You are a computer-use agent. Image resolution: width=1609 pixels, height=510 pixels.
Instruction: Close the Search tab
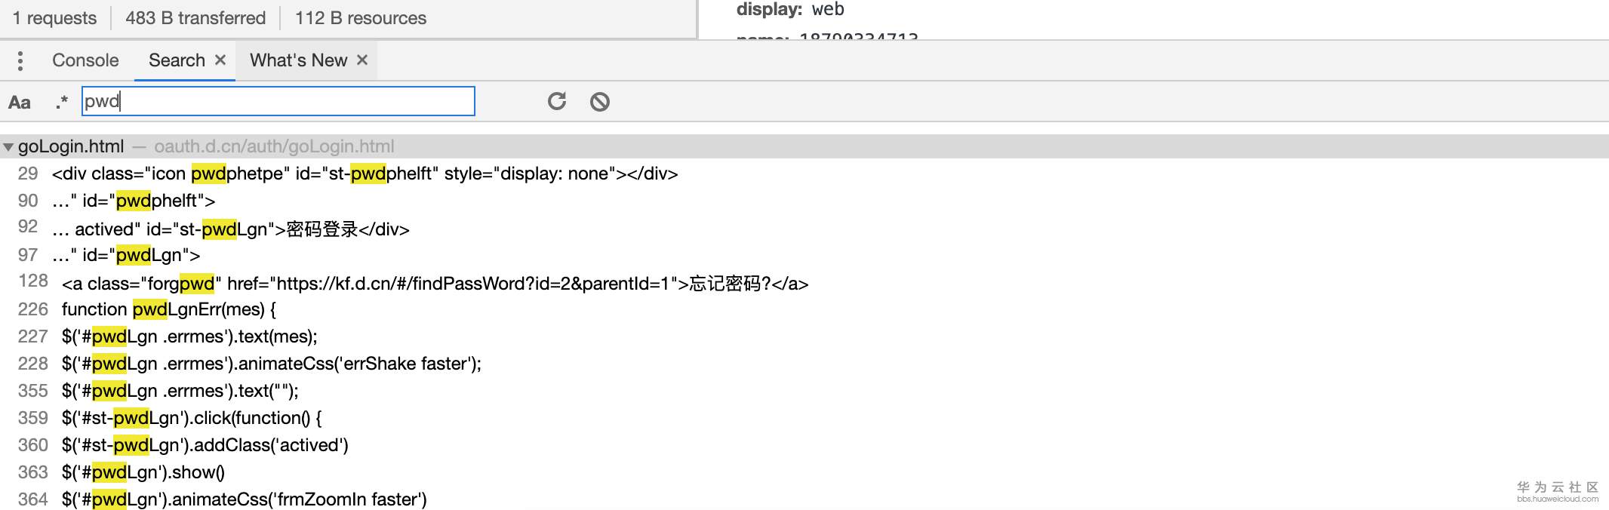(x=220, y=60)
